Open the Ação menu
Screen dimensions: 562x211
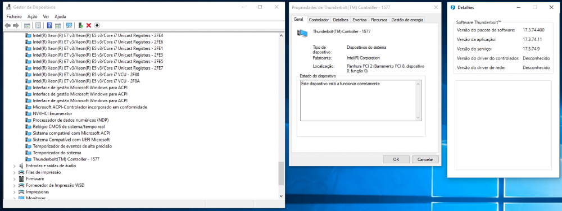click(32, 16)
